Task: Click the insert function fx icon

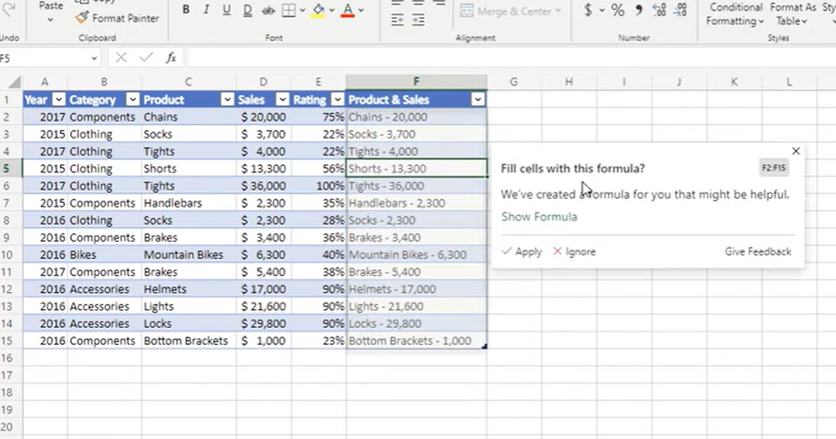Action: pyautogui.click(x=170, y=57)
